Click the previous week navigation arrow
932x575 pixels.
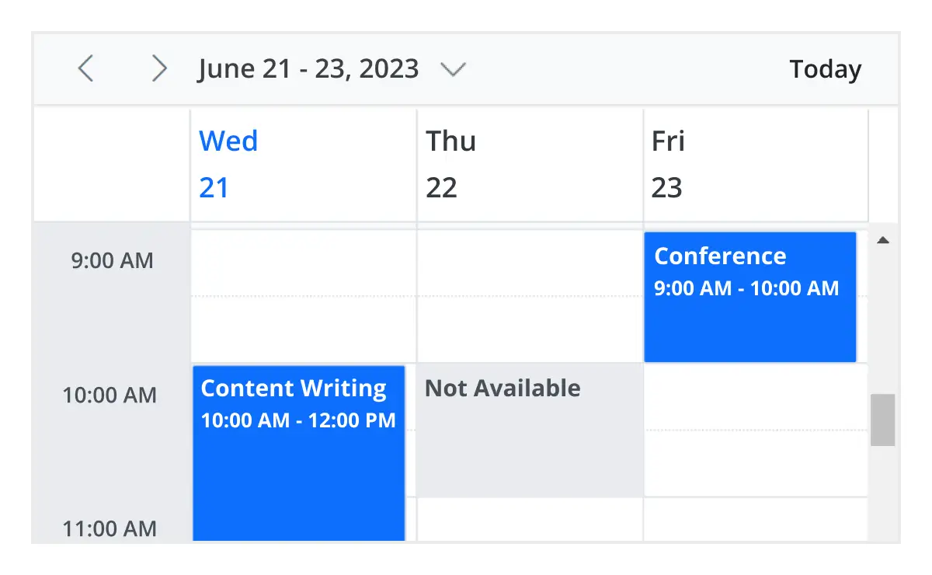(x=85, y=68)
